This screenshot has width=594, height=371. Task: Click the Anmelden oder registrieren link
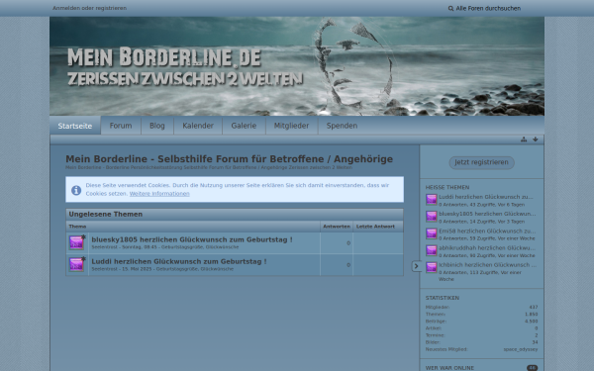pyautogui.click(x=90, y=8)
